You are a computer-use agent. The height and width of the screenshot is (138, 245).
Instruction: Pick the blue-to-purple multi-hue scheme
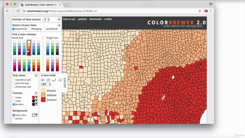pyautogui.click(x=20, y=48)
